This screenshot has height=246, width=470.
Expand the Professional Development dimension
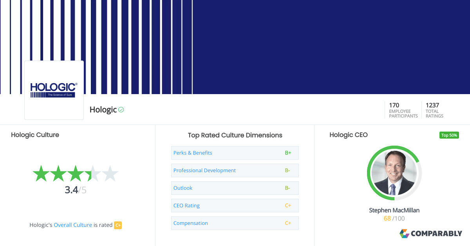pos(204,170)
